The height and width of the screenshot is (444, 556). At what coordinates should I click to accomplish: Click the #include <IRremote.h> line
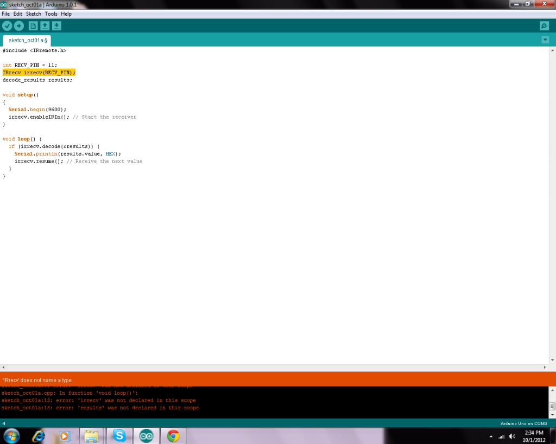tap(34, 50)
